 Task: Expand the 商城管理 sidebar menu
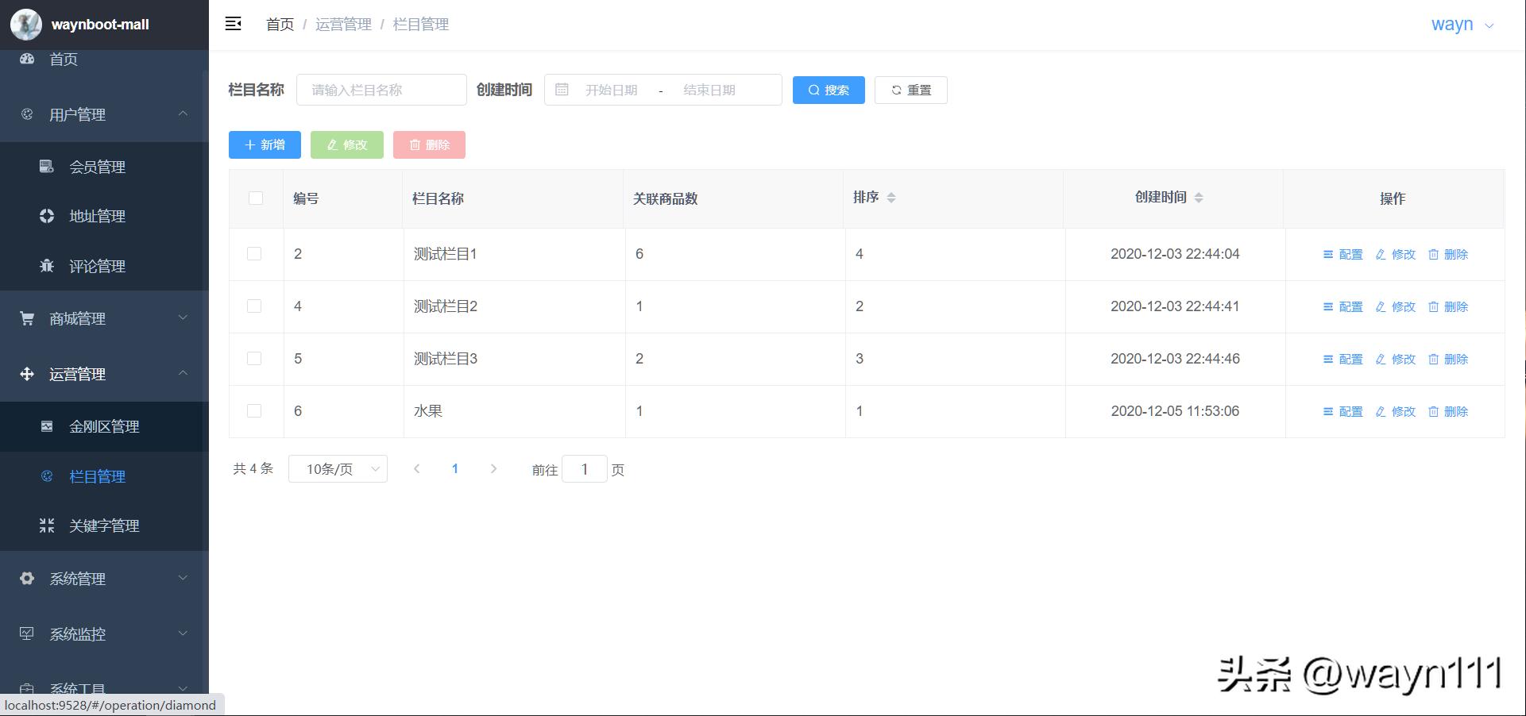click(104, 318)
